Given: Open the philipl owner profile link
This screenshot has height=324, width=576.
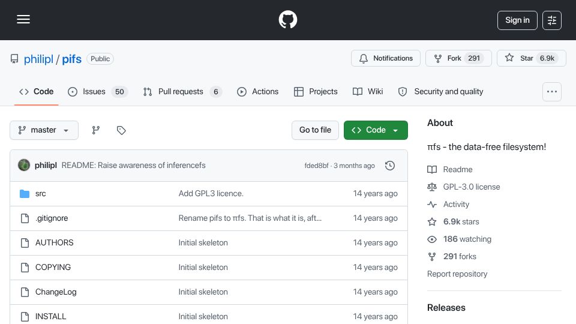Looking at the screenshot, I should (x=38, y=59).
